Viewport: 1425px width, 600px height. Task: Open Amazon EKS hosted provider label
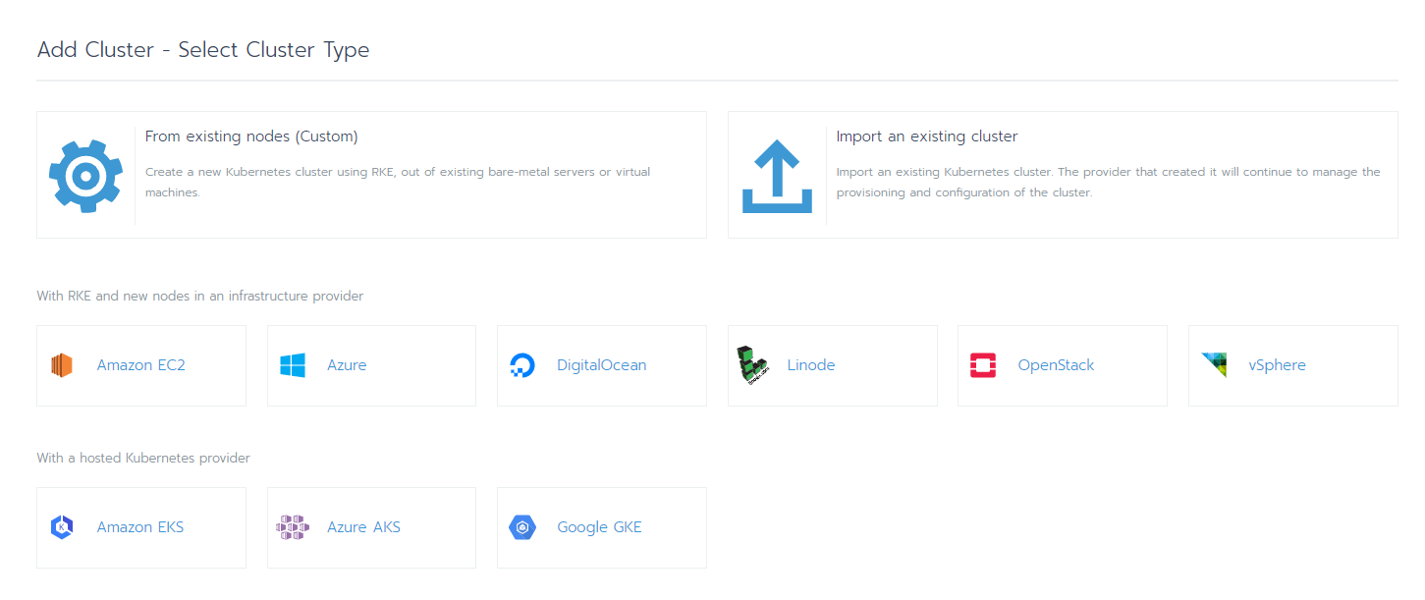tap(140, 527)
